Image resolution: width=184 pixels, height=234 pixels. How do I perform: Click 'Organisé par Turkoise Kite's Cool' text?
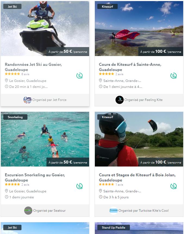click(144, 211)
